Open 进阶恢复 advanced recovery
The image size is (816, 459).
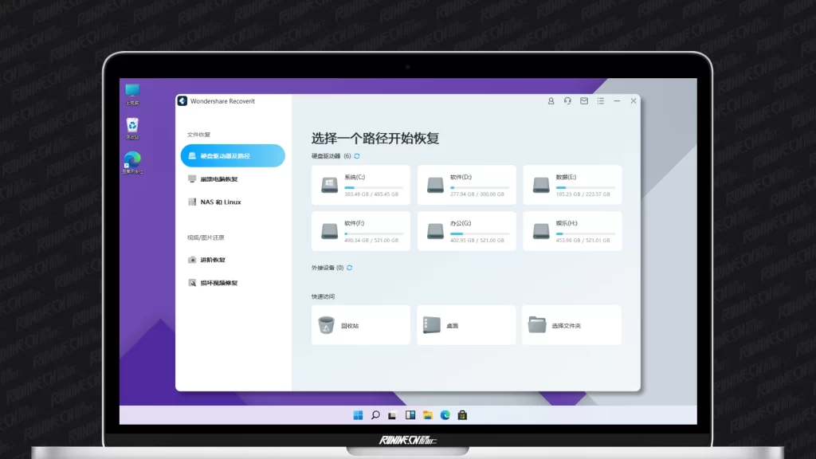click(212, 260)
